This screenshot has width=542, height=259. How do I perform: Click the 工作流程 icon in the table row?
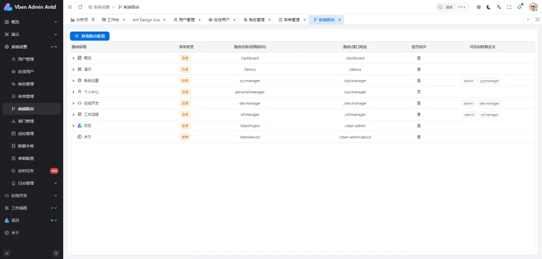[x=79, y=115]
